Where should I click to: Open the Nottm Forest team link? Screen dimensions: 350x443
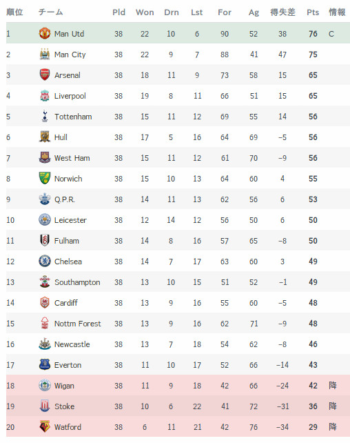(78, 324)
